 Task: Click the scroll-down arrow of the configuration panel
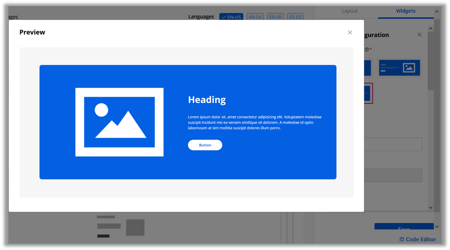click(430, 207)
